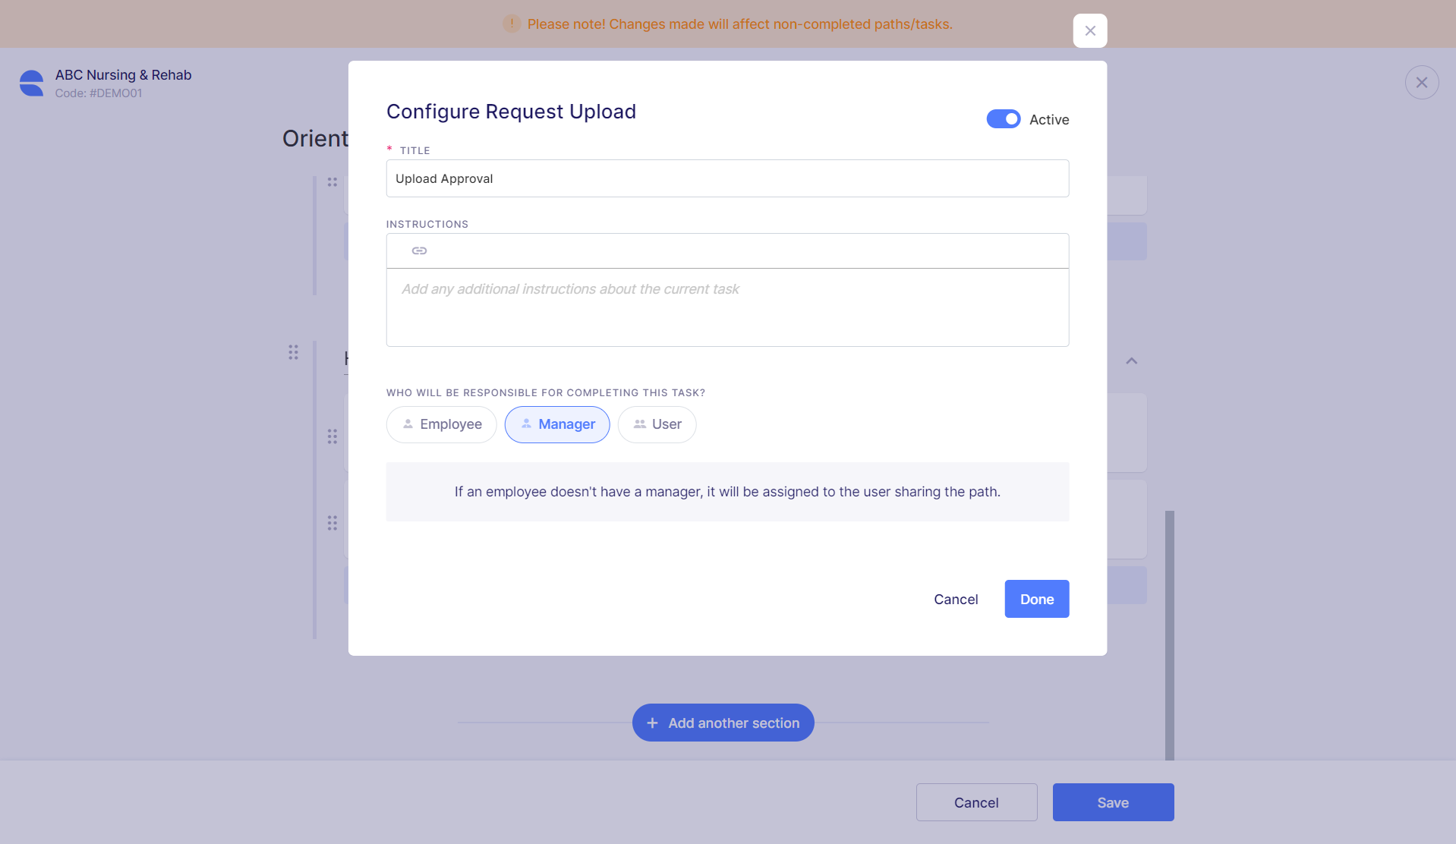Grab the topmost task drag handle
The height and width of the screenshot is (844, 1456).
332,182
